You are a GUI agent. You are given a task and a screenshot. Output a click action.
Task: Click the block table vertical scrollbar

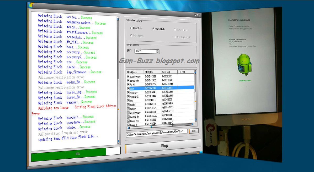(x=196, y=96)
